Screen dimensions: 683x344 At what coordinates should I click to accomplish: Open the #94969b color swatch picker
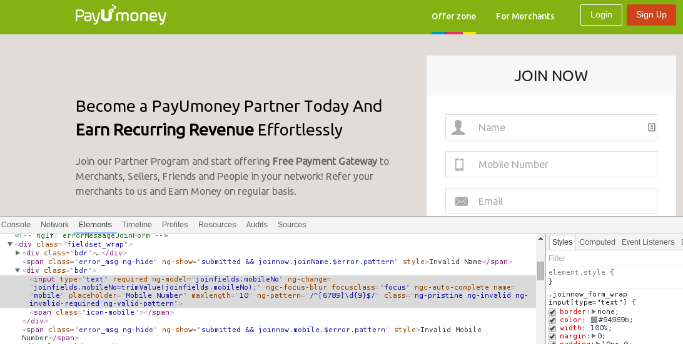[x=594, y=320]
